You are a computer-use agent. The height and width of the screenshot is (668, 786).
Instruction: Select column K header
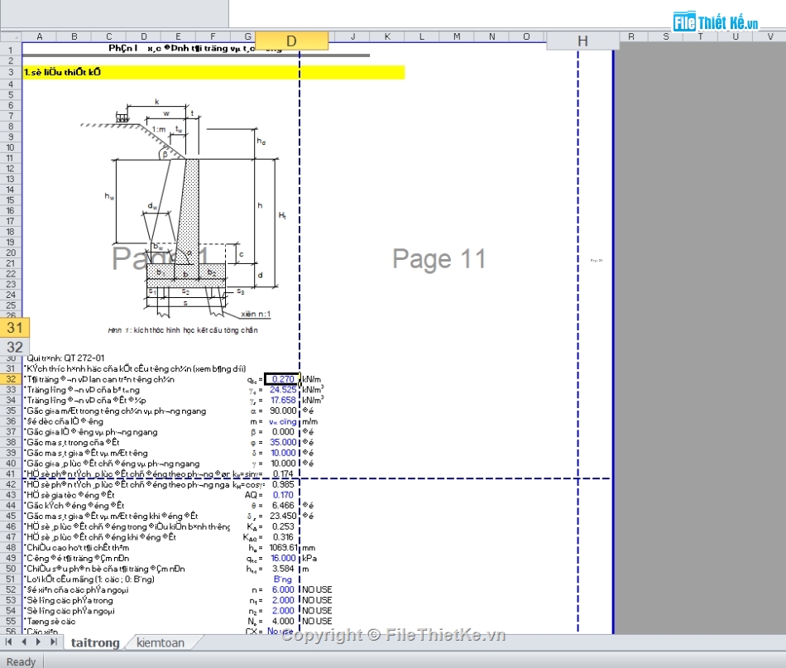click(x=387, y=36)
